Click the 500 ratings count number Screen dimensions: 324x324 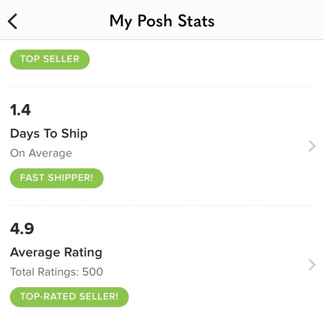point(92,272)
